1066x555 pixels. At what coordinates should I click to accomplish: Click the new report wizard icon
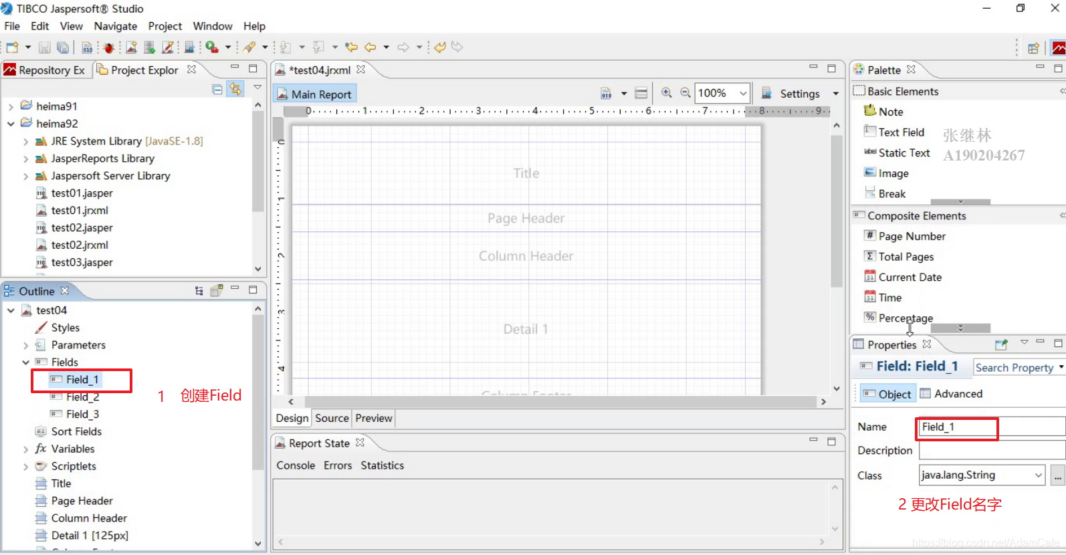point(131,47)
